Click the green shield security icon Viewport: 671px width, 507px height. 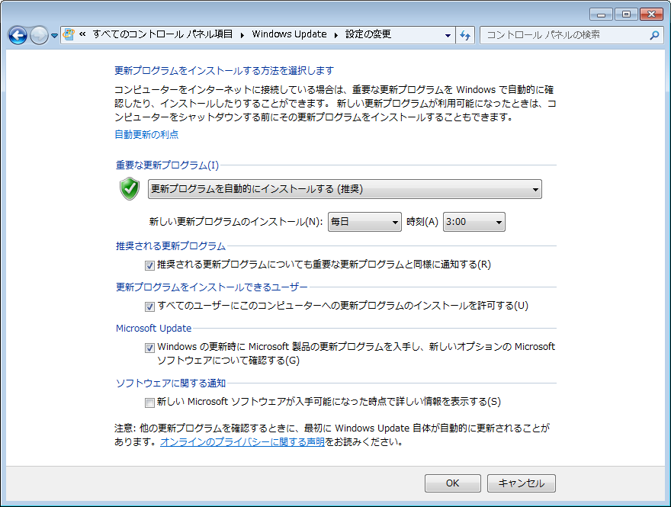129,188
